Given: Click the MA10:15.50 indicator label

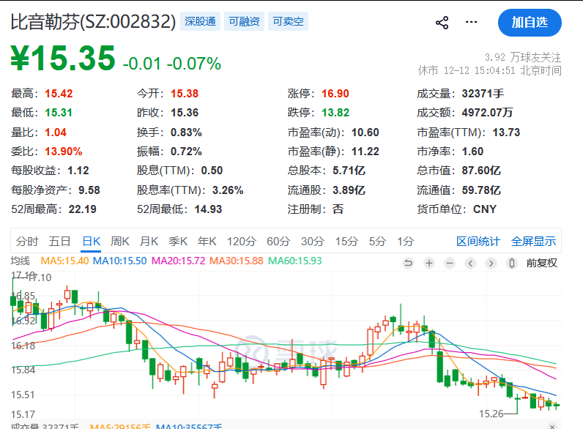Looking at the screenshot, I should click(x=119, y=261).
